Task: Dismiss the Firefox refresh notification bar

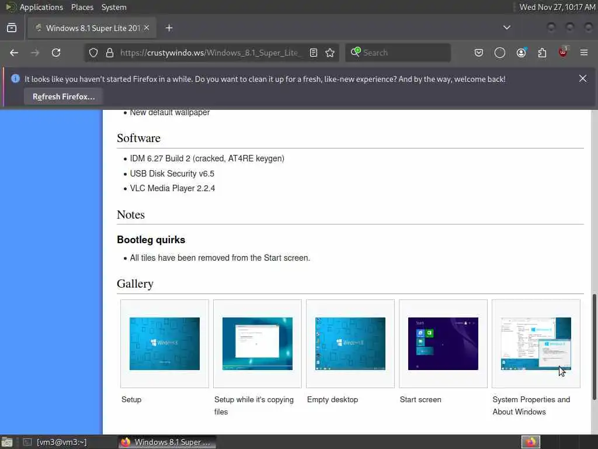Action: (583, 78)
